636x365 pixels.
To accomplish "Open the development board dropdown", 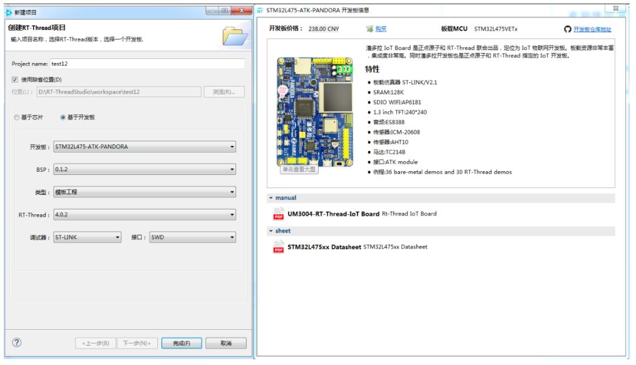I will pyautogui.click(x=145, y=147).
